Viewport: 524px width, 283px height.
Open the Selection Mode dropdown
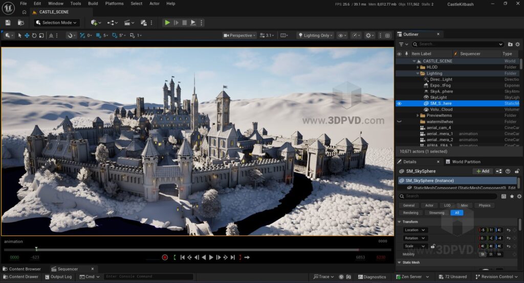click(x=56, y=23)
